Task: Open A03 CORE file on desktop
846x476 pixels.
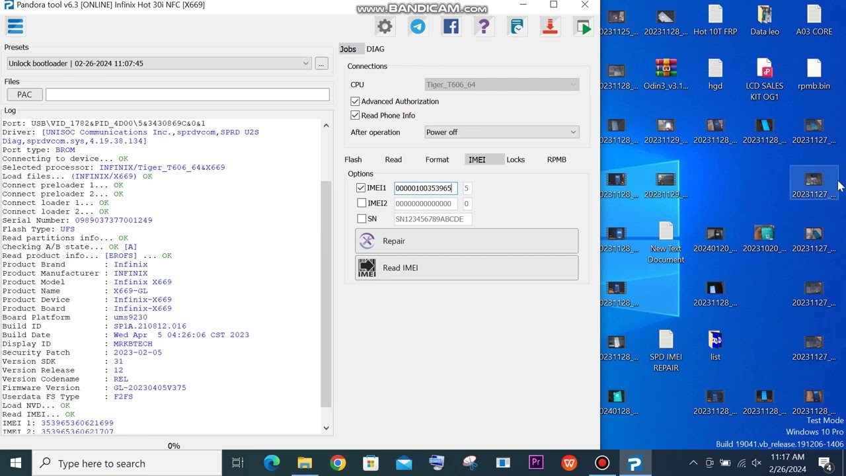Action: (x=814, y=20)
